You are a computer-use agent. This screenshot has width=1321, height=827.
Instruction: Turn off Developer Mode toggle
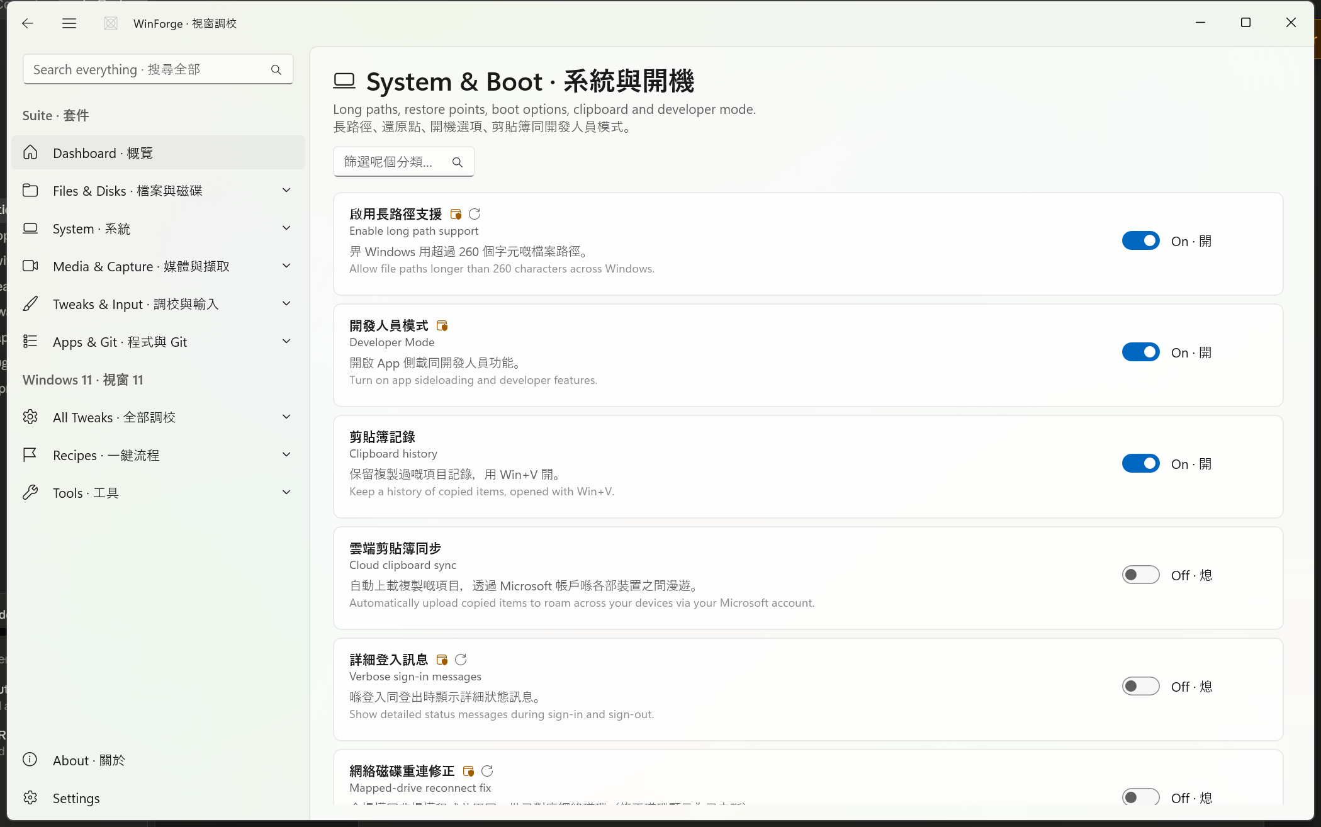(1140, 352)
